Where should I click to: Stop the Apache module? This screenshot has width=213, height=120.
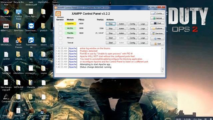coord(111,24)
